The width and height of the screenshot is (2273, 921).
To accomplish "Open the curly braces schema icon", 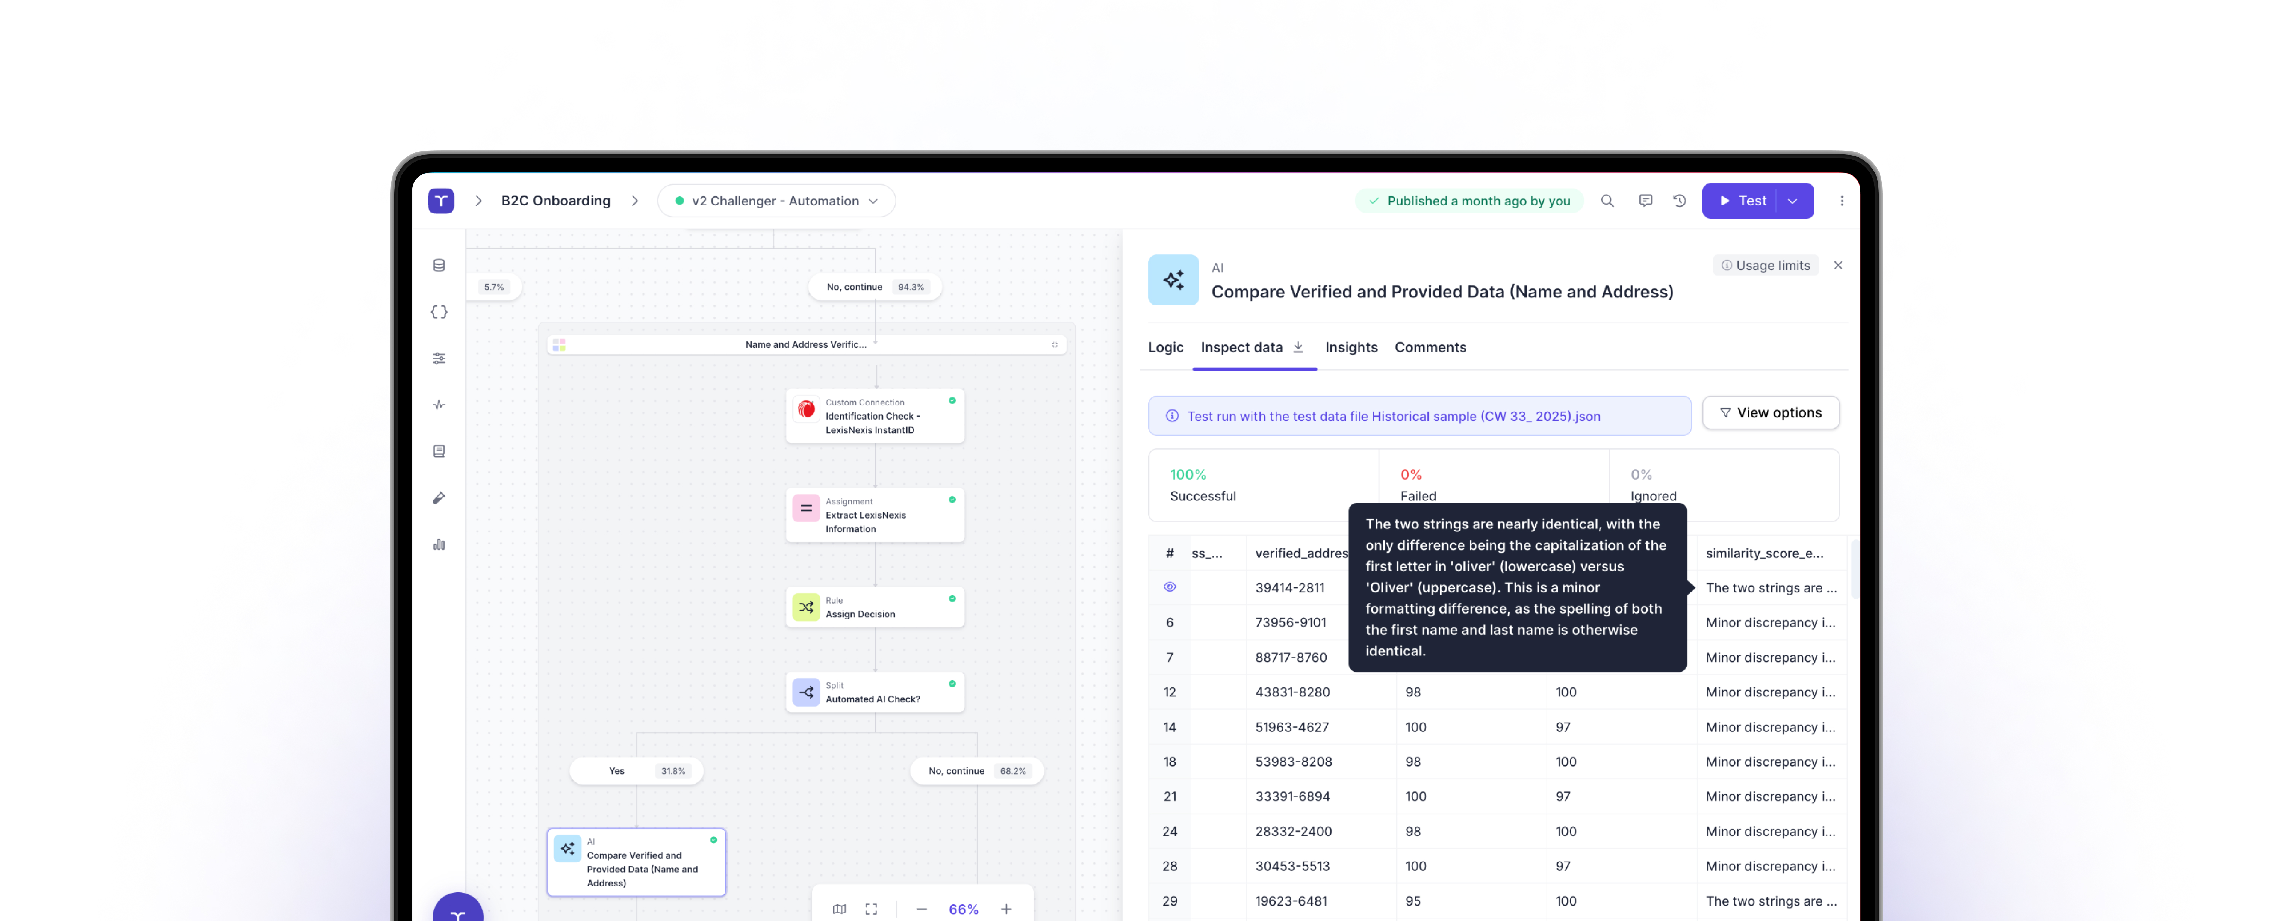I will (439, 312).
